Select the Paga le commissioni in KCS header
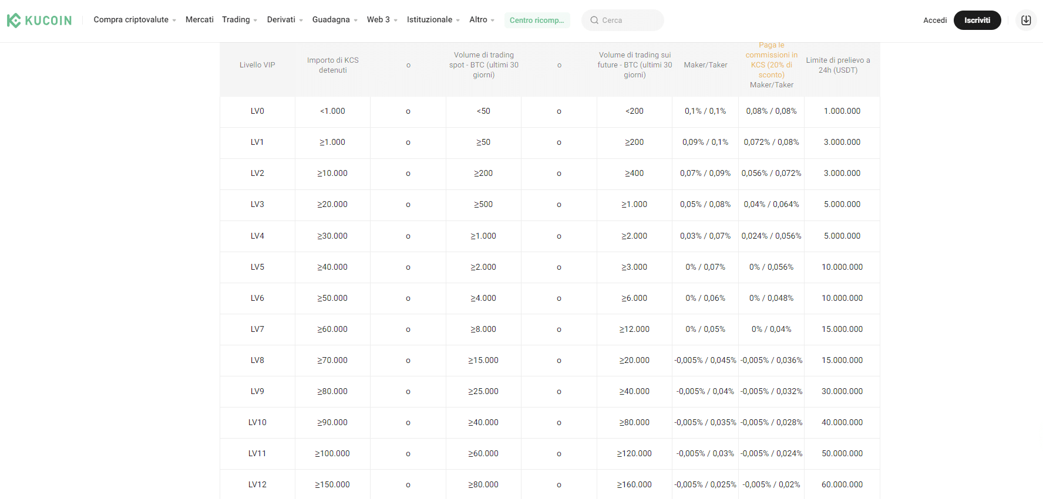Image resolution: width=1043 pixels, height=499 pixels. [772, 65]
